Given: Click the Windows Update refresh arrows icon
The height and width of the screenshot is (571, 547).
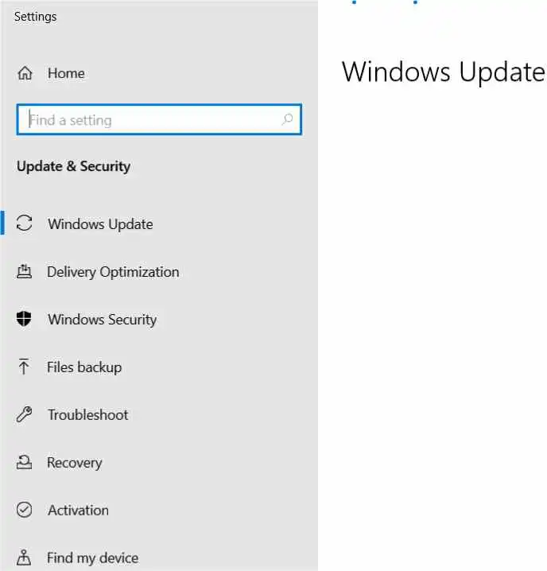Looking at the screenshot, I should point(24,223).
